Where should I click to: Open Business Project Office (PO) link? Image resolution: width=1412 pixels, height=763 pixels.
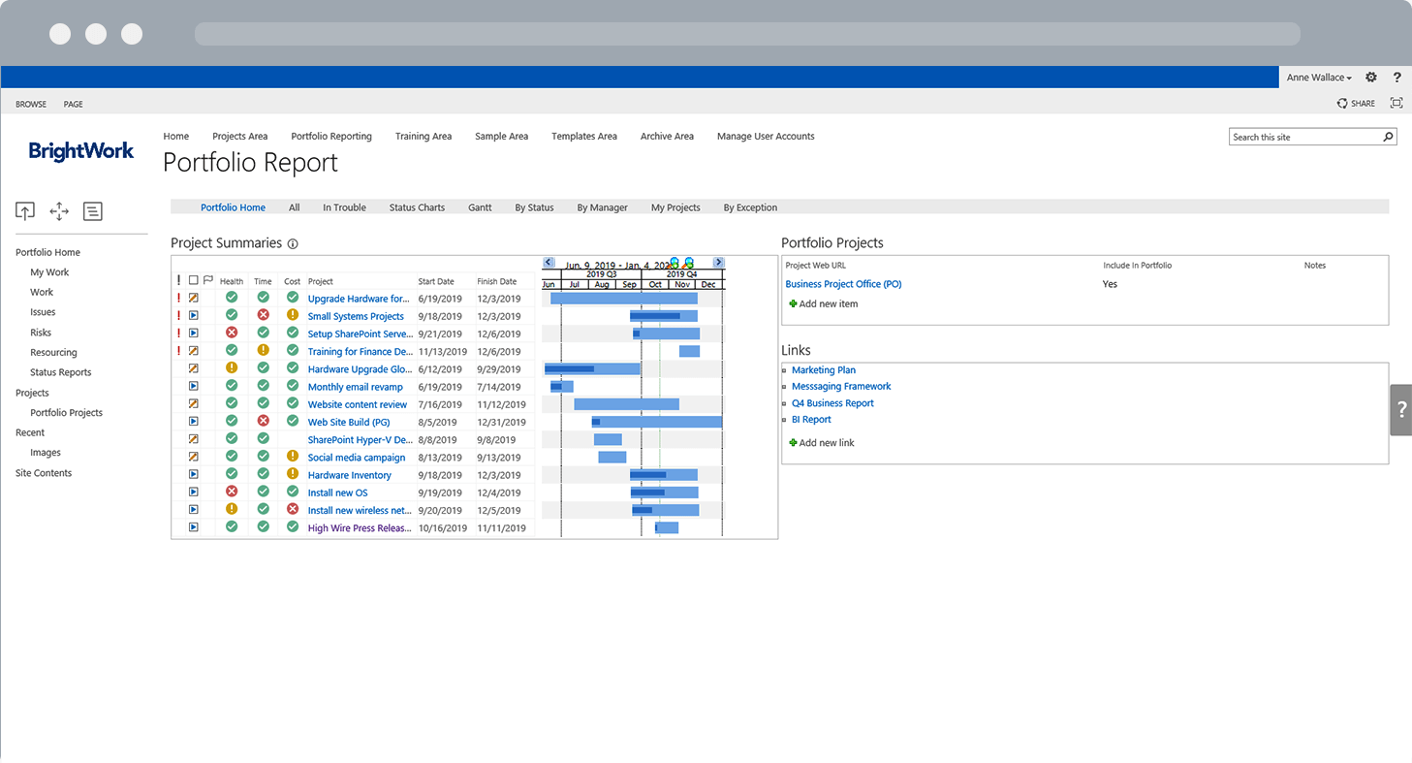pos(844,284)
